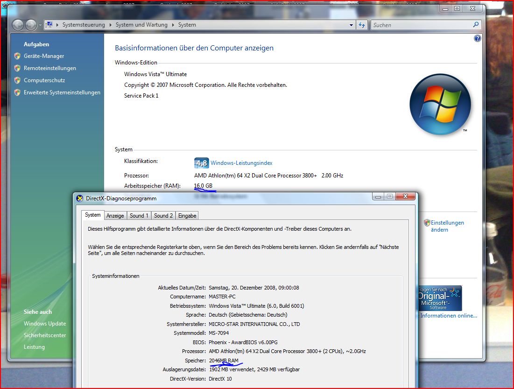Click Service Pack 1 text

click(141, 96)
